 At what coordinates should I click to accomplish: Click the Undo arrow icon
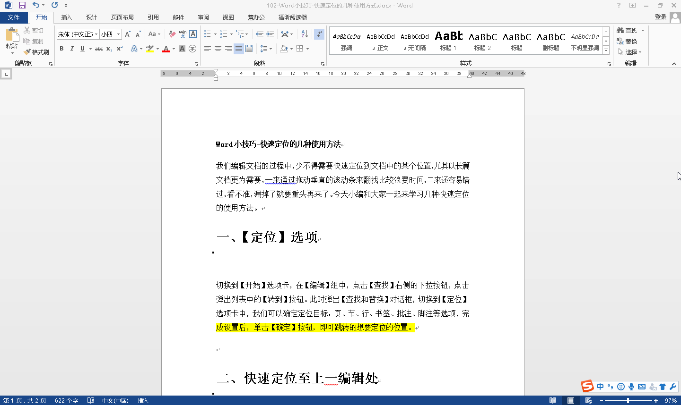tap(36, 5)
